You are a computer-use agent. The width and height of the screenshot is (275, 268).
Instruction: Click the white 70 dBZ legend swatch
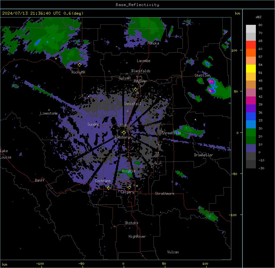(x=251, y=29)
